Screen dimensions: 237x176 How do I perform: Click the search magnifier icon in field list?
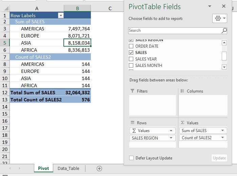[224, 30]
